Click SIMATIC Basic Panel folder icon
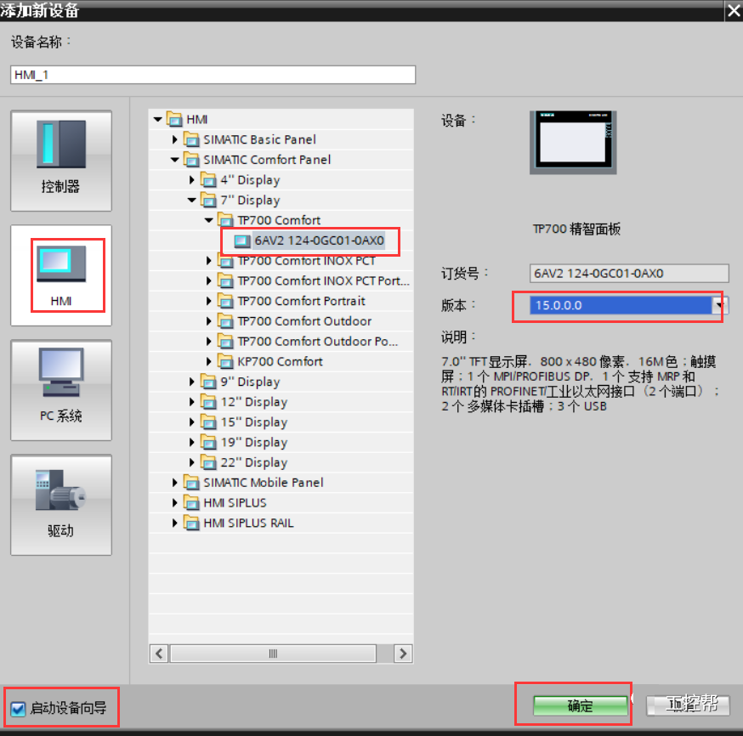Image resolution: width=743 pixels, height=736 pixels. click(191, 139)
